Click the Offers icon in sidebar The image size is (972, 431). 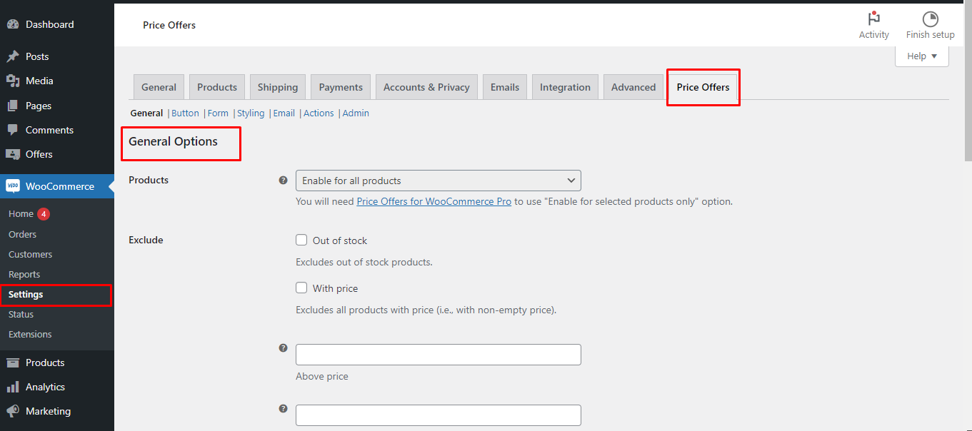(13, 154)
